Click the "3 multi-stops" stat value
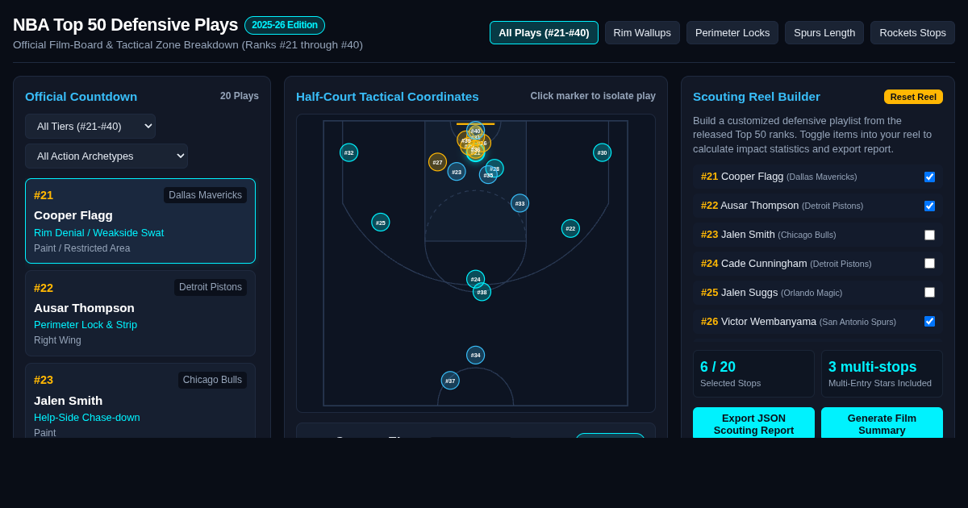Image resolution: width=968 pixels, height=508 pixels. tap(873, 367)
